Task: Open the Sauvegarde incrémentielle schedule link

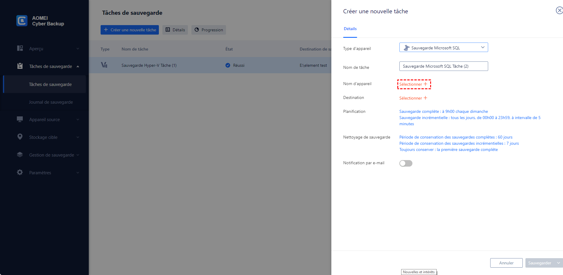Action: 470,121
